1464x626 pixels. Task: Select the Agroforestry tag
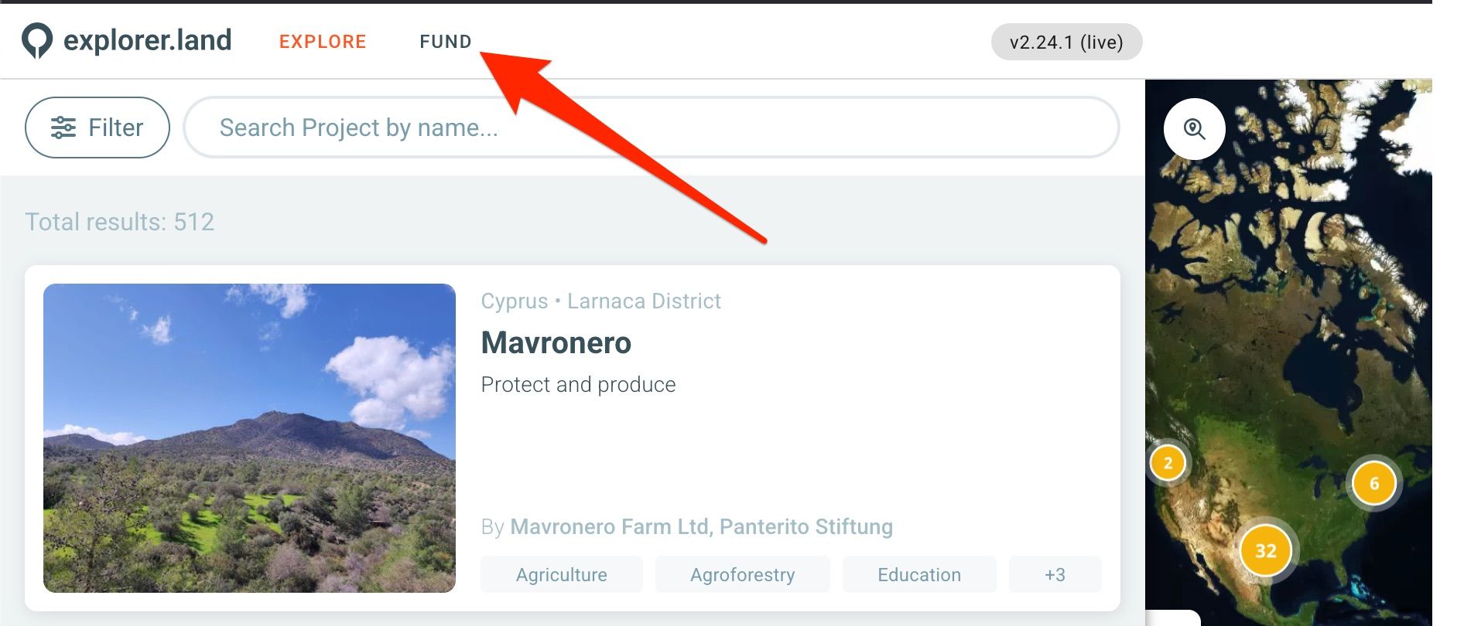(743, 574)
